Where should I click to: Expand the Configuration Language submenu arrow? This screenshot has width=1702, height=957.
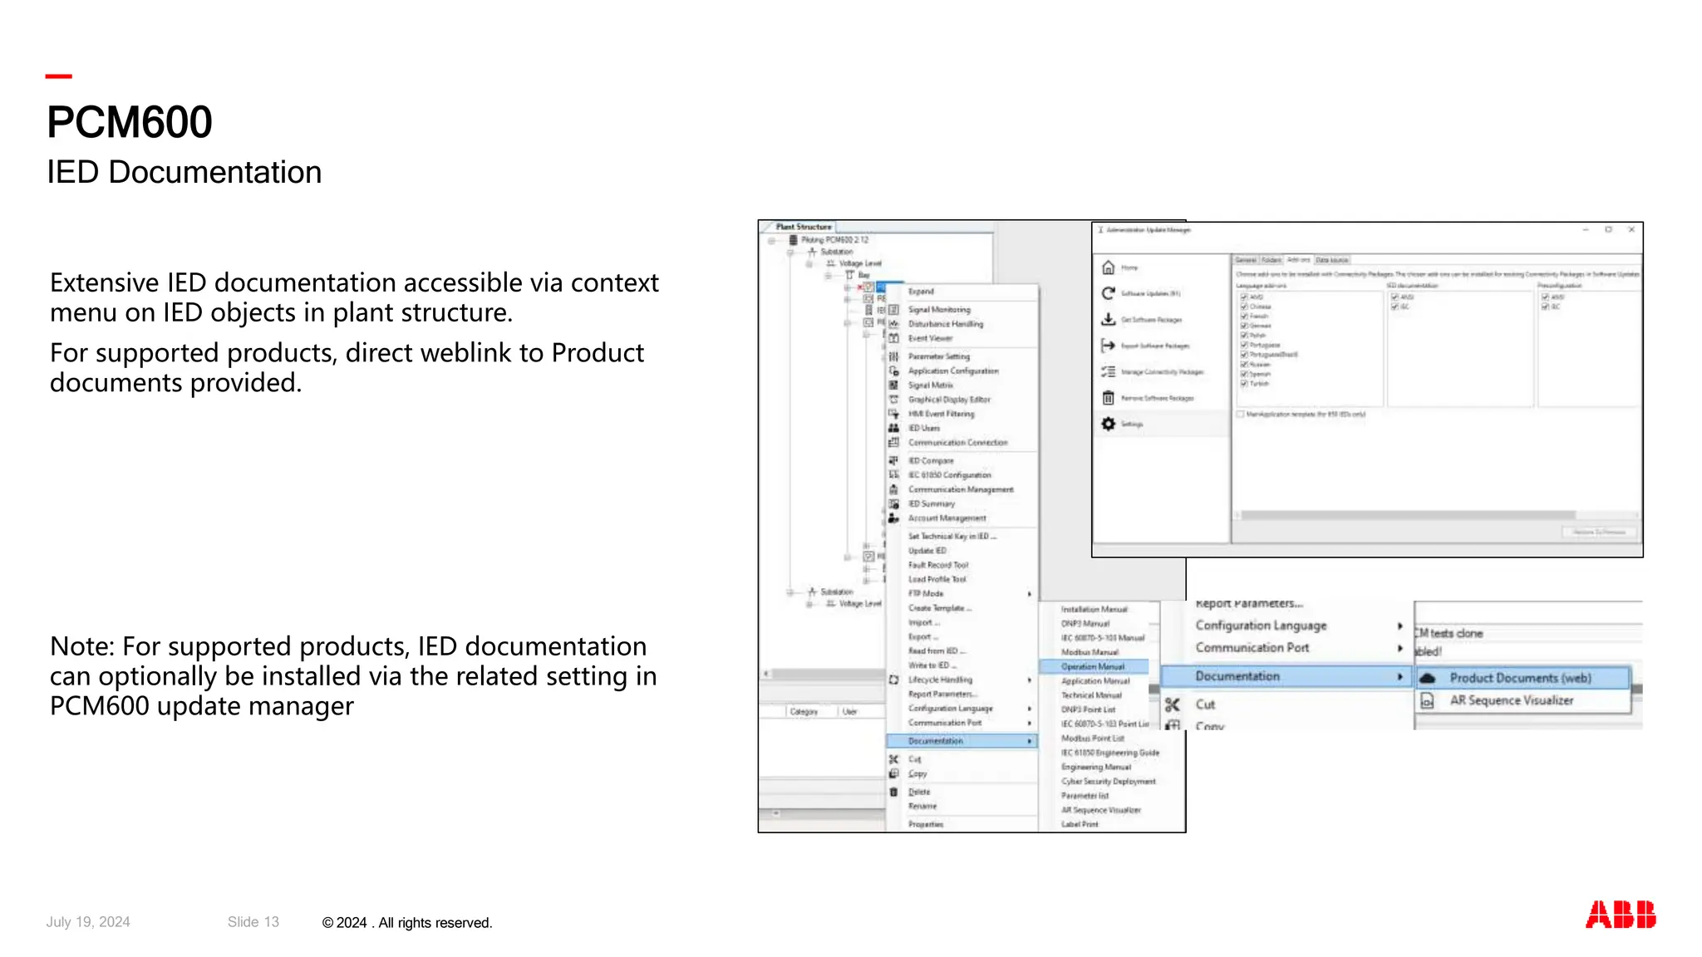tap(1399, 626)
